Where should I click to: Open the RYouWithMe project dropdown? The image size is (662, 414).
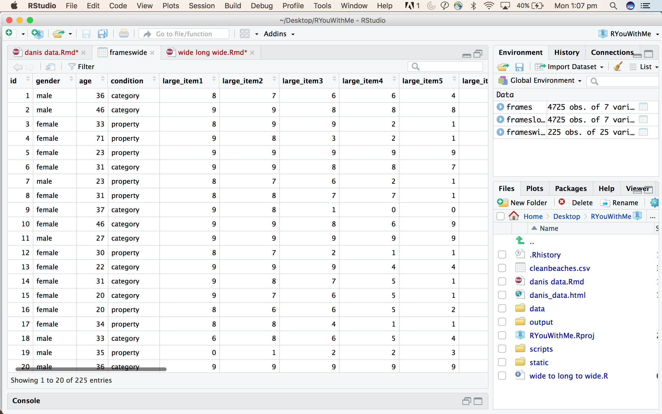click(630, 34)
